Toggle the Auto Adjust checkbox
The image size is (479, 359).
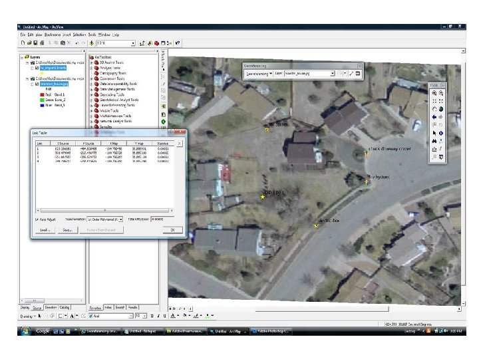point(37,219)
